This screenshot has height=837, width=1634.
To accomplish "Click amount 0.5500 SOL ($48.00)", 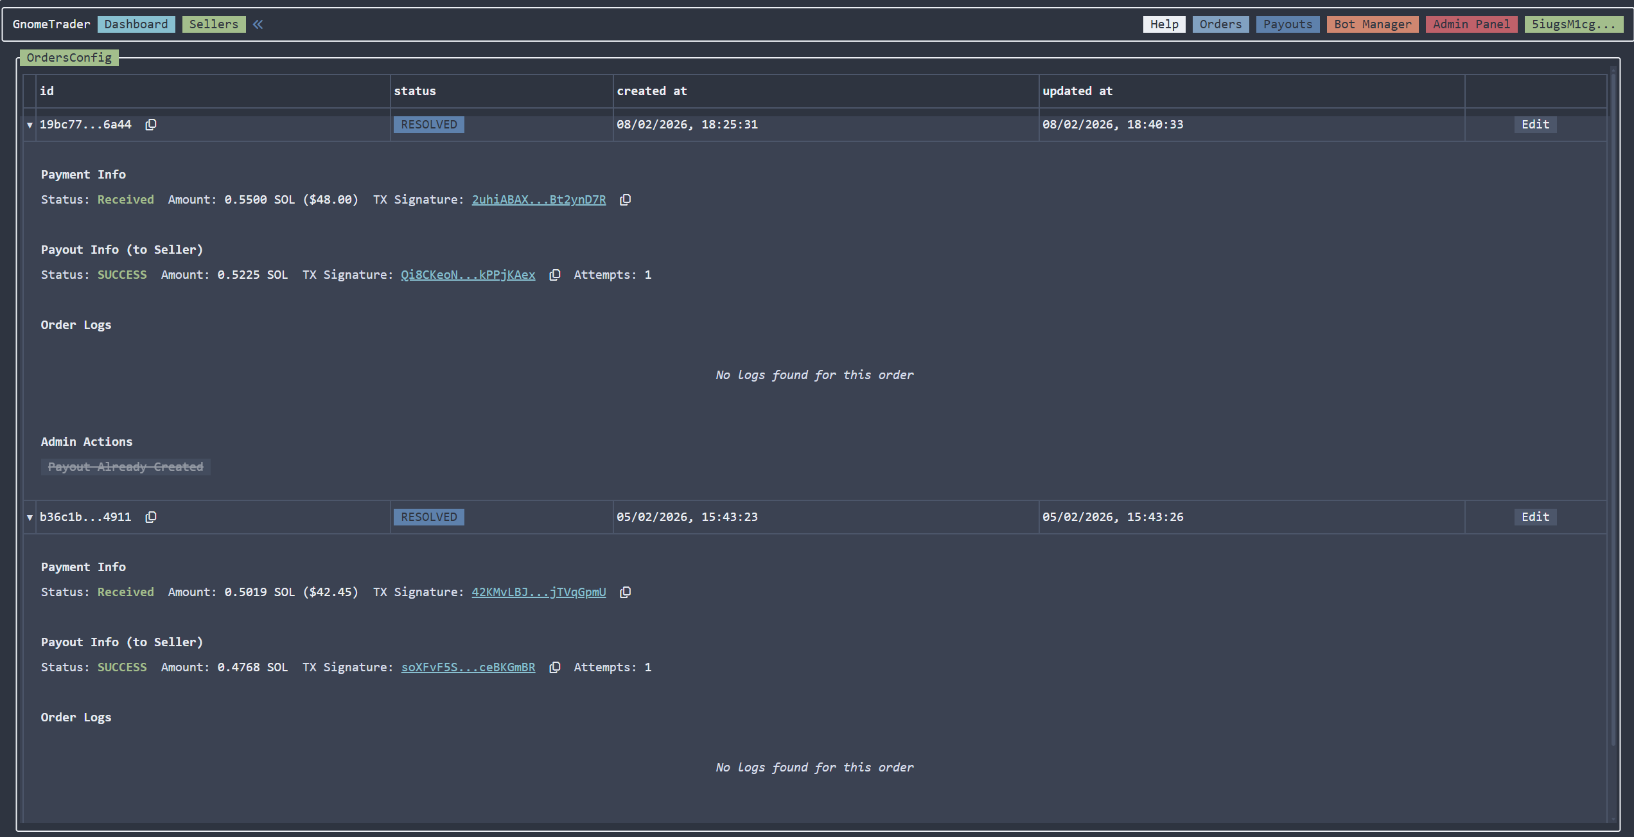I will [x=292, y=200].
